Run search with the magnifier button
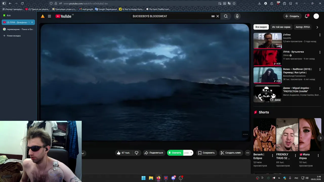 click(x=226, y=16)
